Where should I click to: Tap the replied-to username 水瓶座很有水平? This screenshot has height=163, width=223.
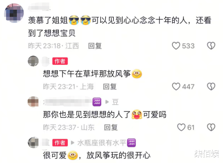point(102,143)
